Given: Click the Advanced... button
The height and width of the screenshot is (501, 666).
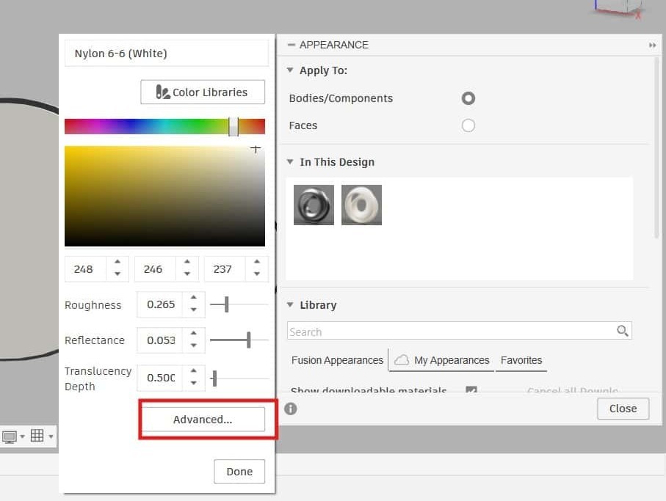Looking at the screenshot, I should pyautogui.click(x=203, y=419).
